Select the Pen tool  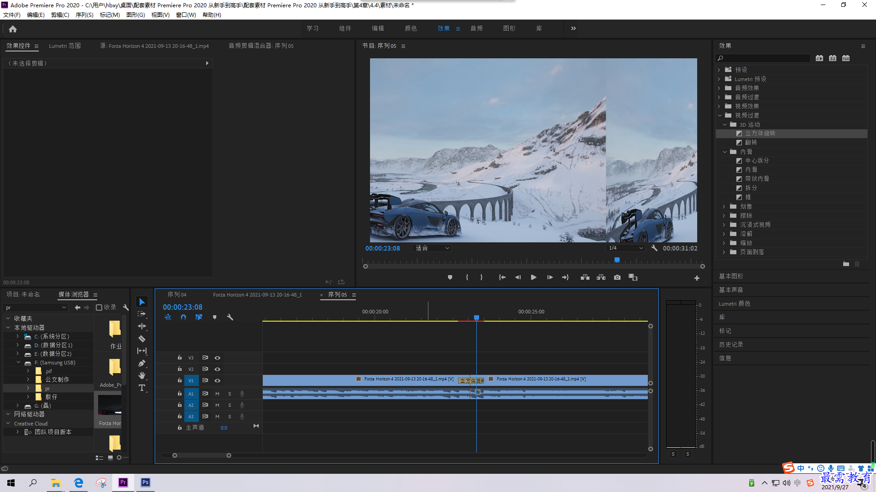(142, 363)
